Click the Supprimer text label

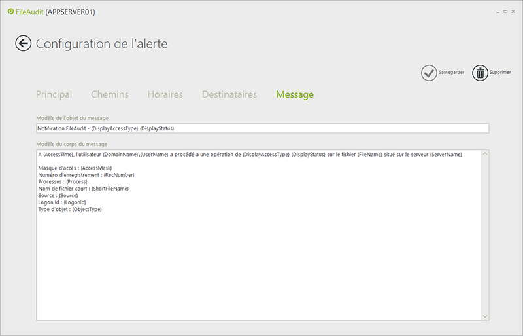tap(500, 73)
